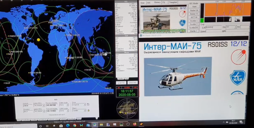Open Microsoft Store from the taskbar
The width and height of the screenshot is (254, 128).
(x=61, y=126)
